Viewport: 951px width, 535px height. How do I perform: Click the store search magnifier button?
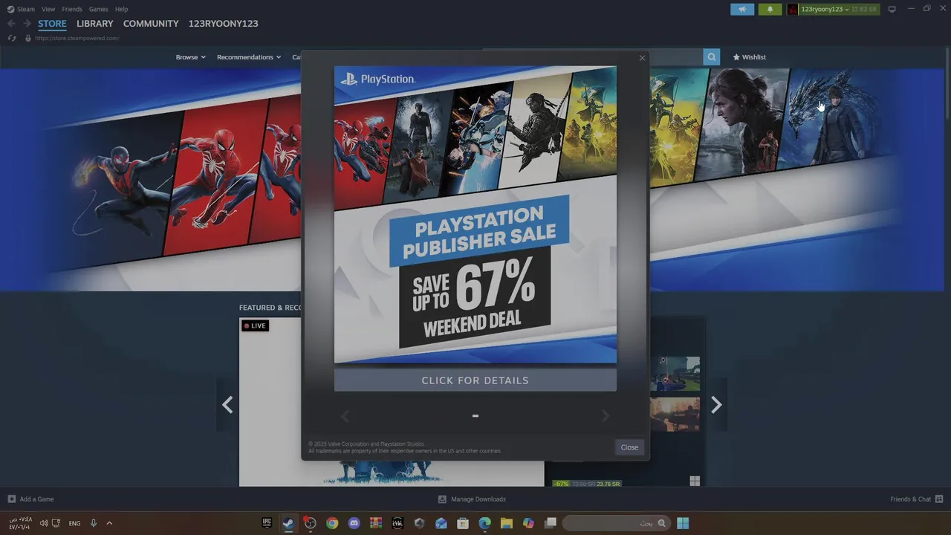point(712,57)
